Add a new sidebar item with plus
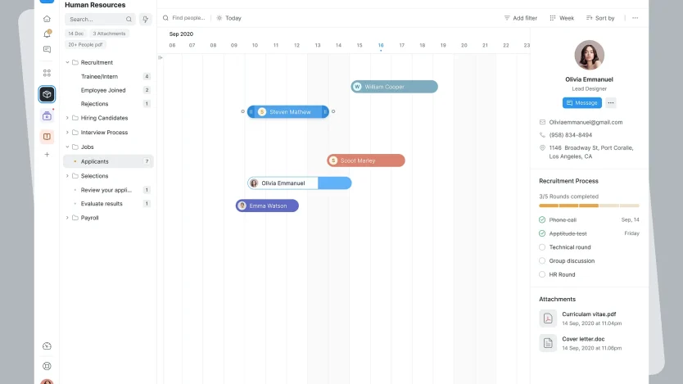This screenshot has width=683, height=384. coord(47,155)
